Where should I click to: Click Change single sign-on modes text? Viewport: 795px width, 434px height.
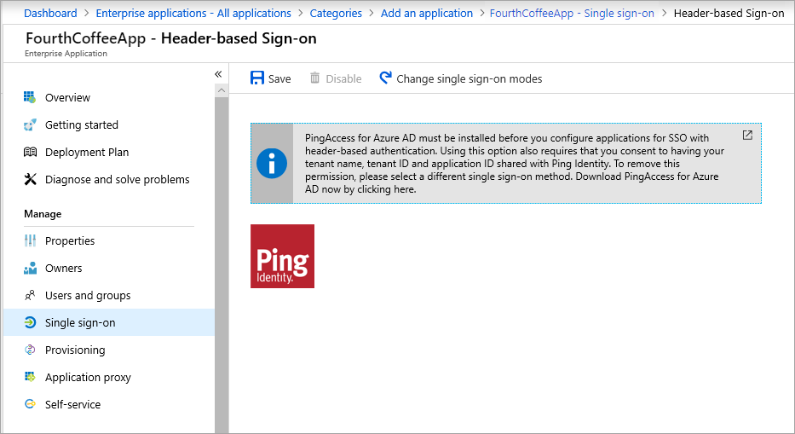pos(469,78)
